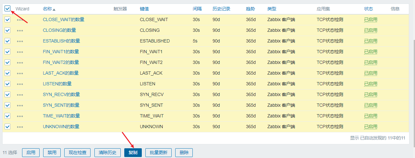Open wizard menu dots for LISTEN的数量 row
This screenshot has width=415, height=158.
tap(20, 84)
